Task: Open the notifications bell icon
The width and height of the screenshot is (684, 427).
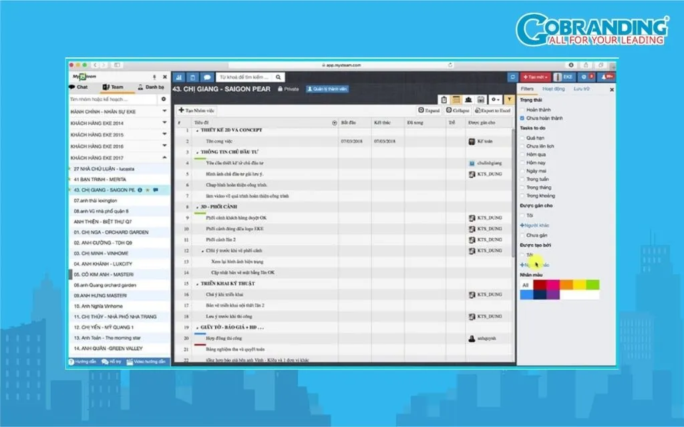Action: [x=607, y=77]
